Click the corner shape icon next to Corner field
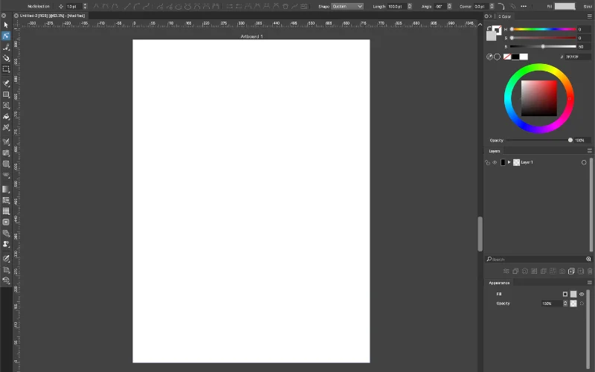This screenshot has height=372, width=595. tap(501, 7)
